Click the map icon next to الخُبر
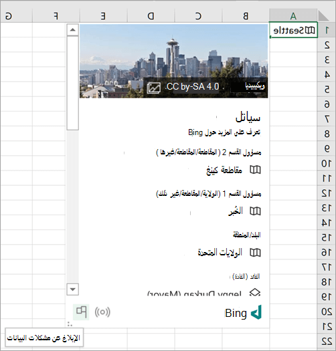Image resolution: width=336 pixels, height=351 pixels. (255, 211)
